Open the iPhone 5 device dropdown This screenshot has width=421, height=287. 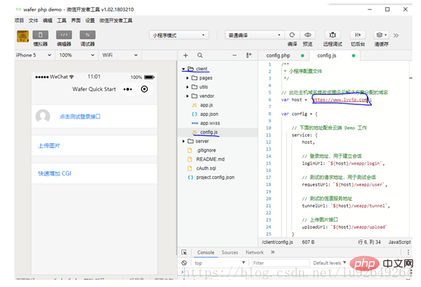(x=34, y=55)
